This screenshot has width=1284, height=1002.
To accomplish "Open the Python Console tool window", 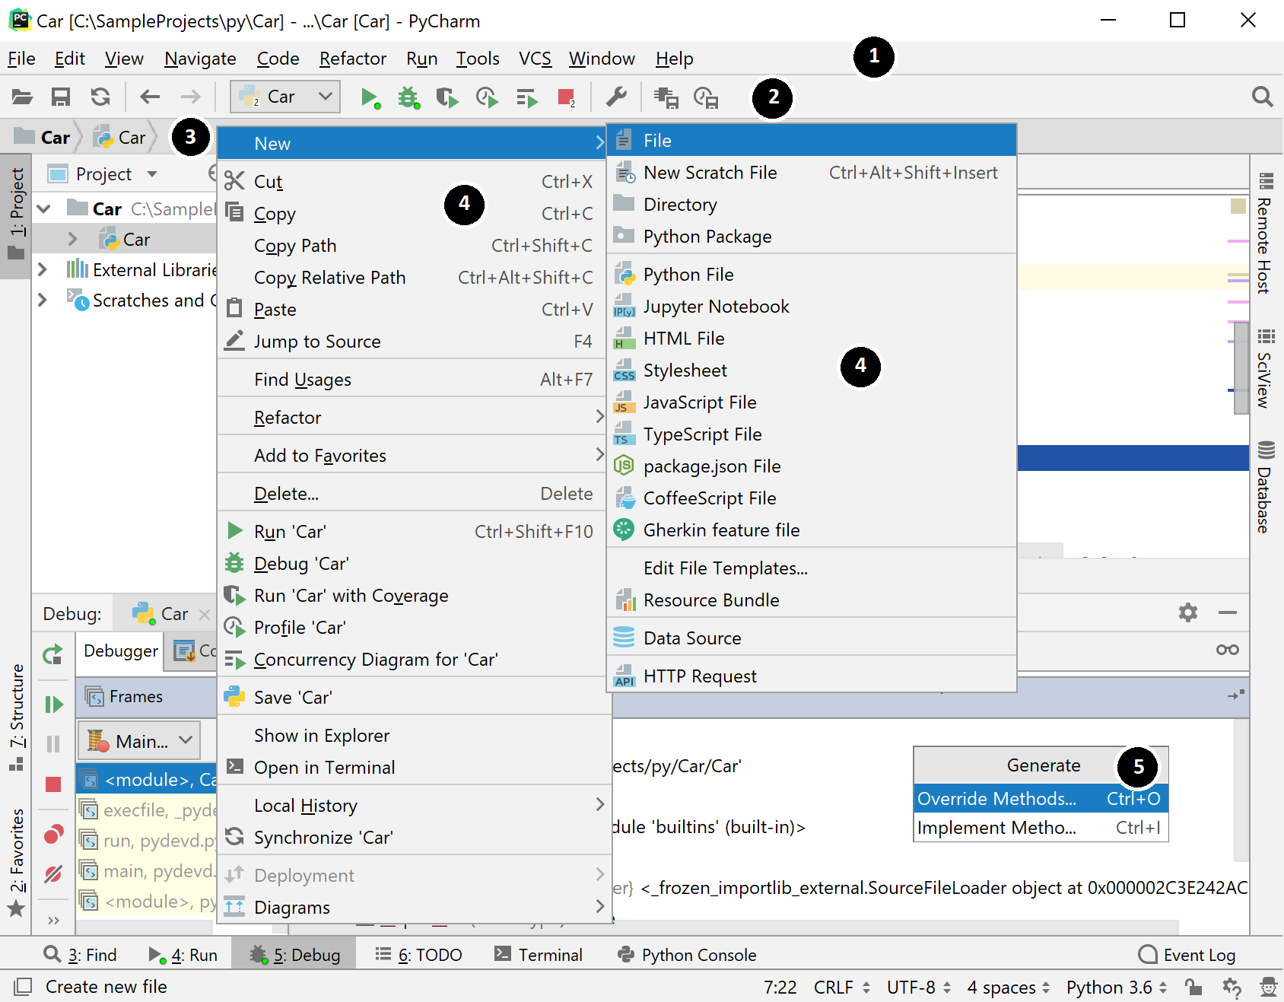I will tap(687, 955).
